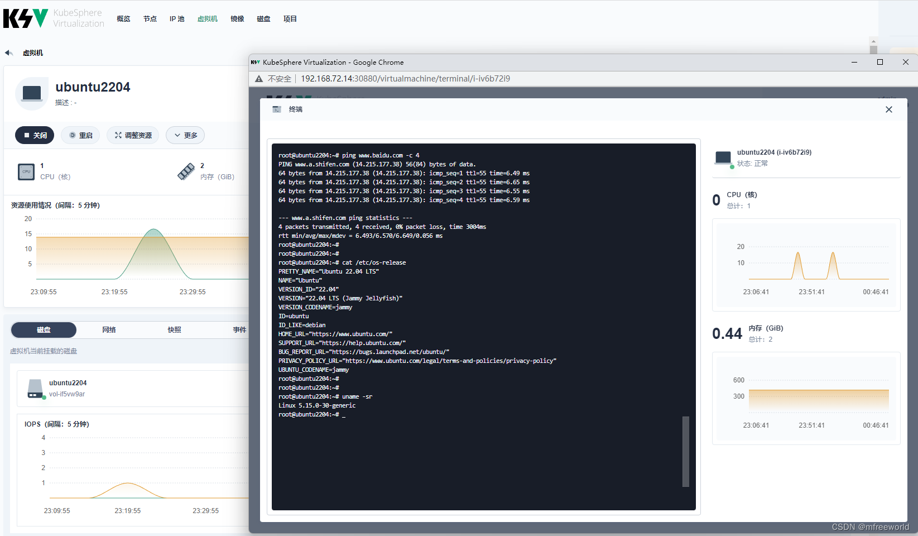Click the 资源使用情况 chart heading

tap(55, 205)
